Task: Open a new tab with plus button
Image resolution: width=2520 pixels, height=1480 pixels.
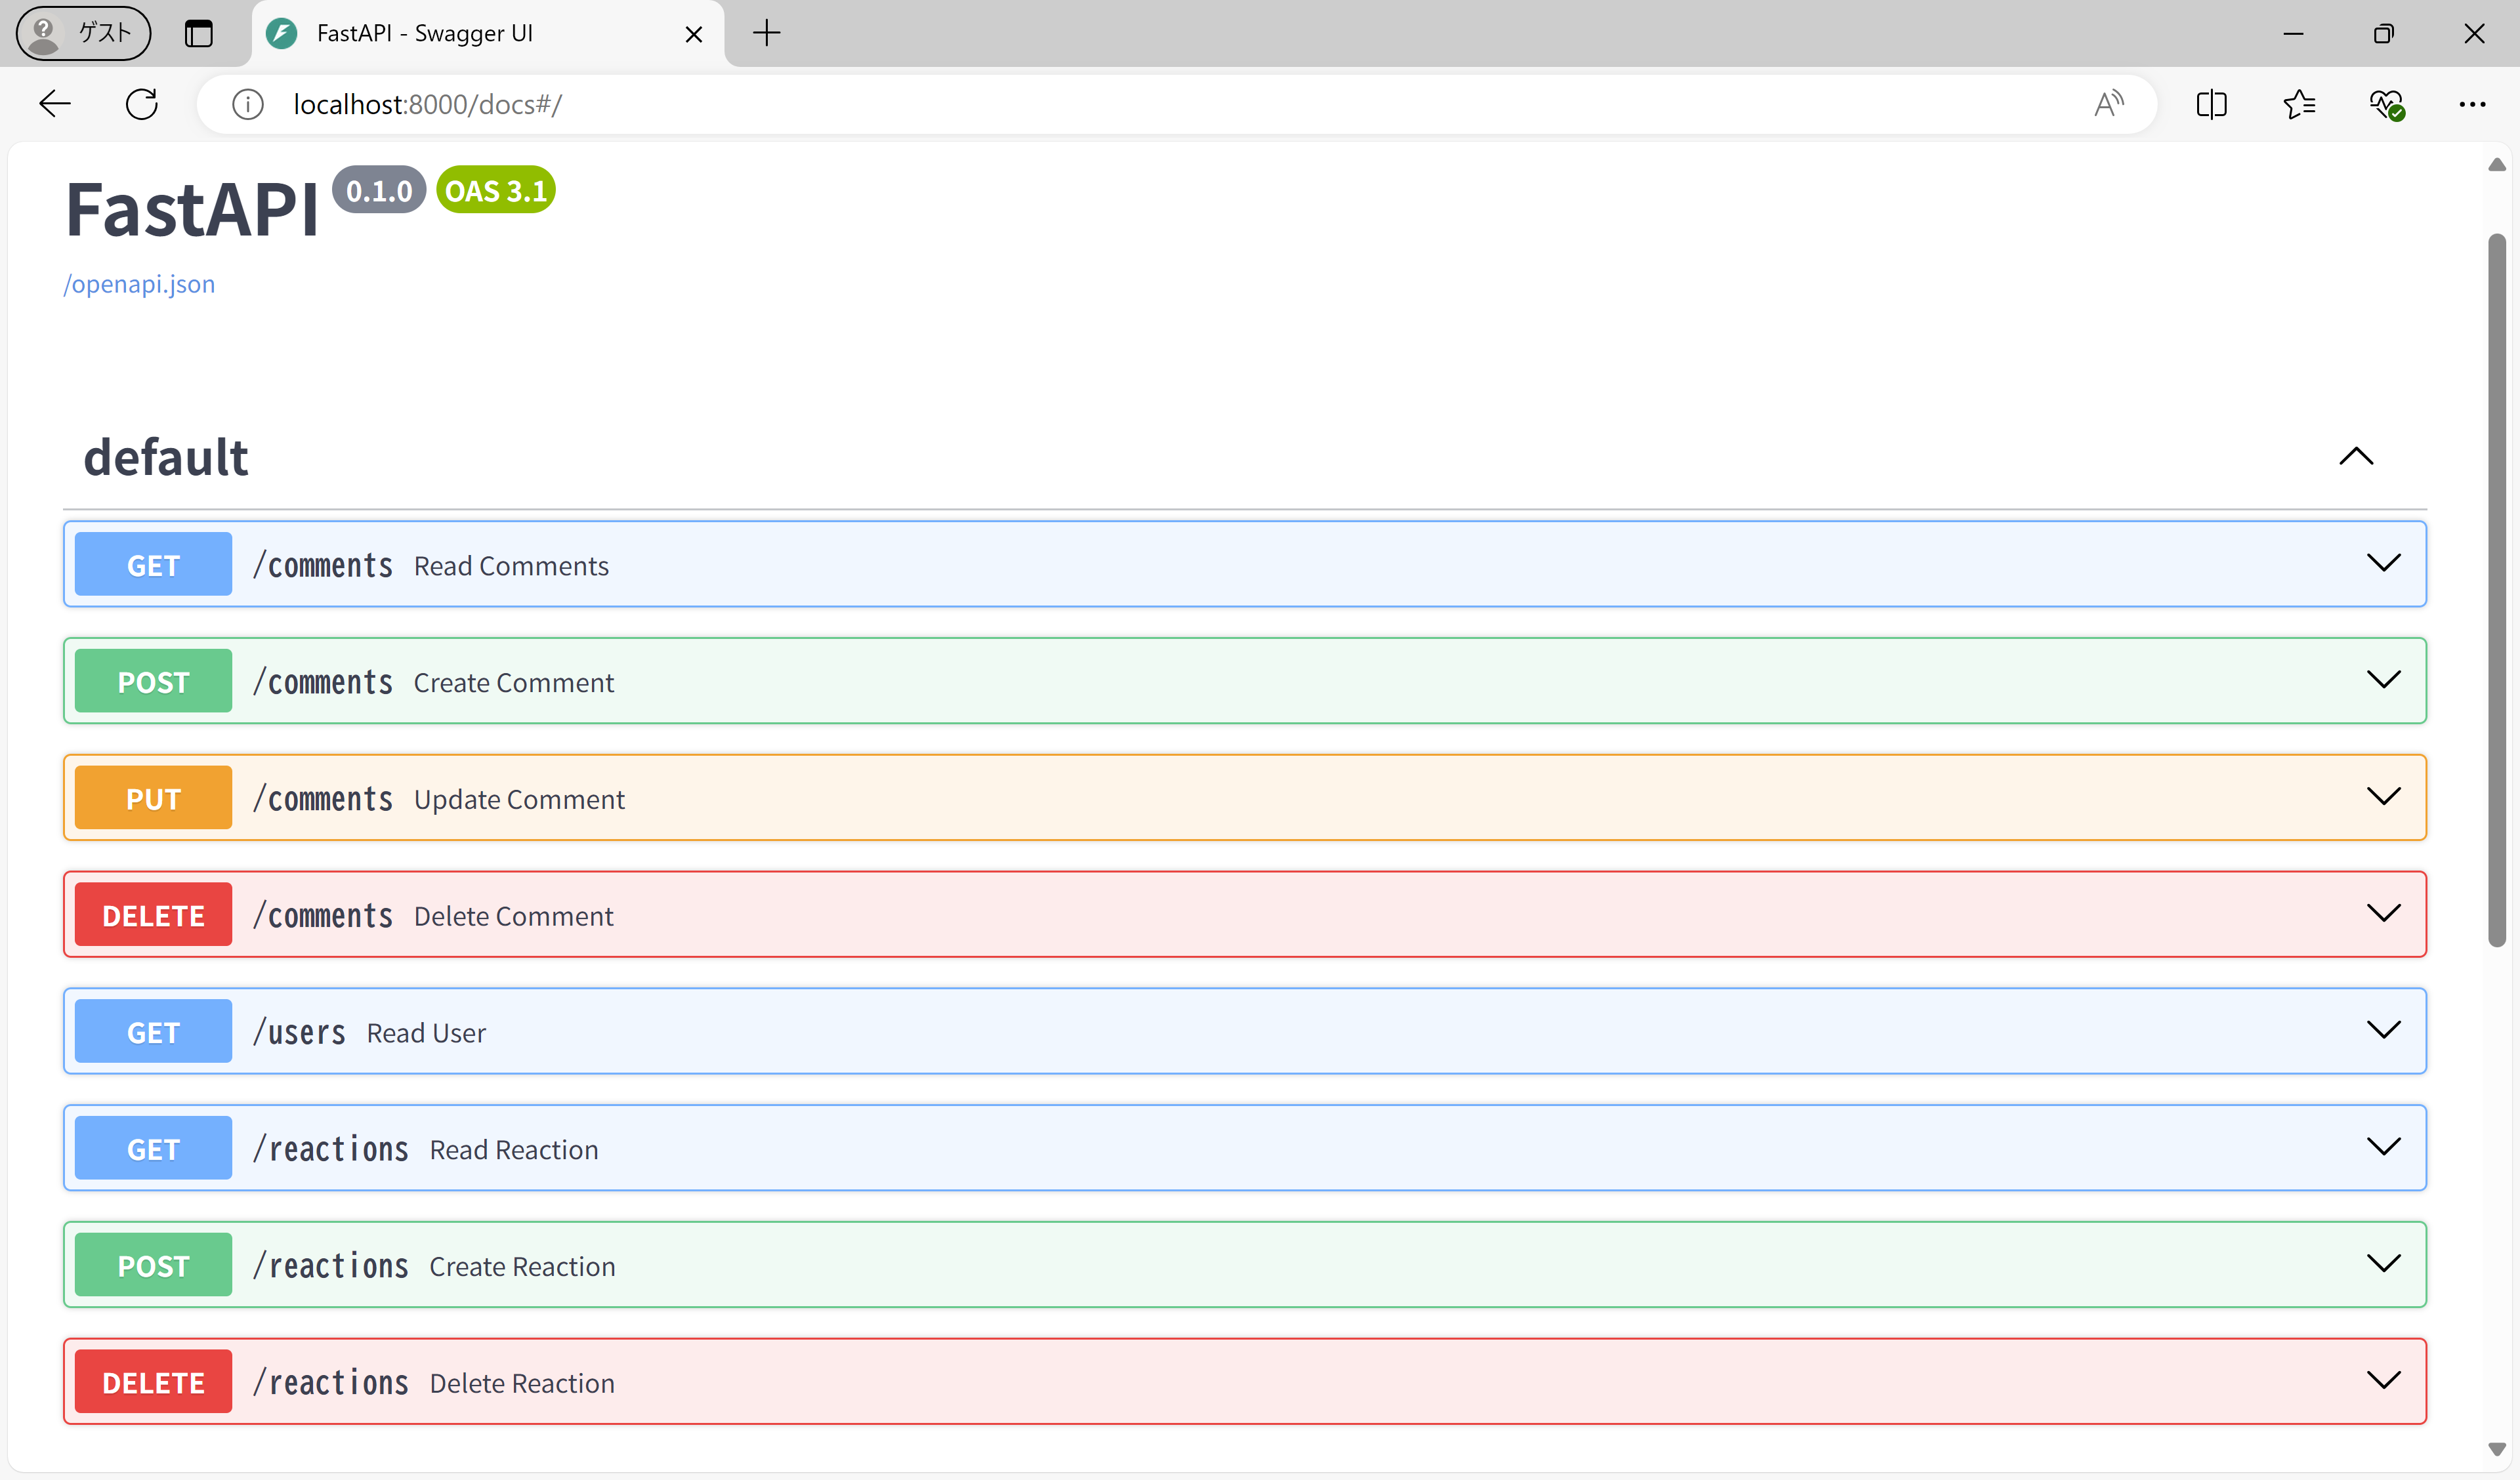Action: 766,33
